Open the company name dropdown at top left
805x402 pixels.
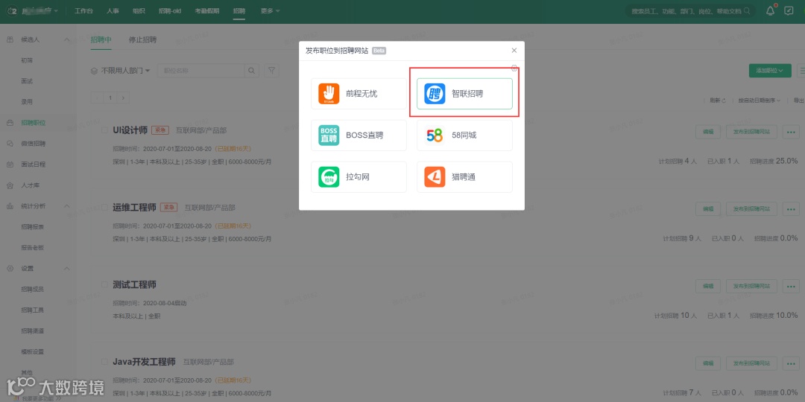[40, 10]
